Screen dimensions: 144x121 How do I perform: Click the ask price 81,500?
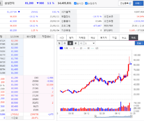pos(15,66)
